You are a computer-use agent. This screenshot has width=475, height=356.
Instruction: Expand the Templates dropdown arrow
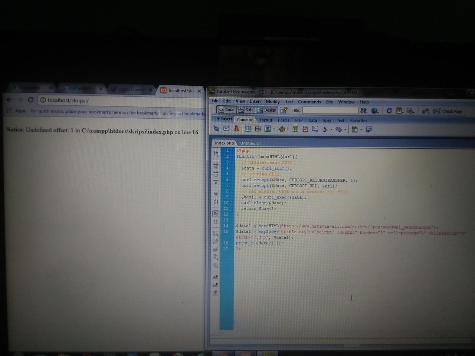click(361, 129)
